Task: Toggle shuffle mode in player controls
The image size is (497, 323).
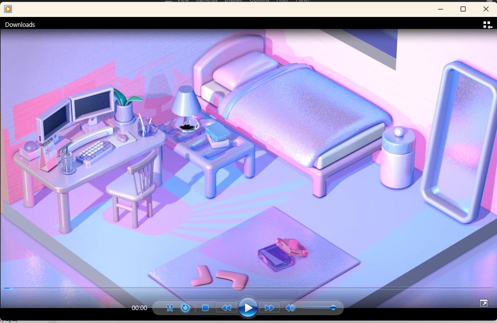Action: (170, 308)
